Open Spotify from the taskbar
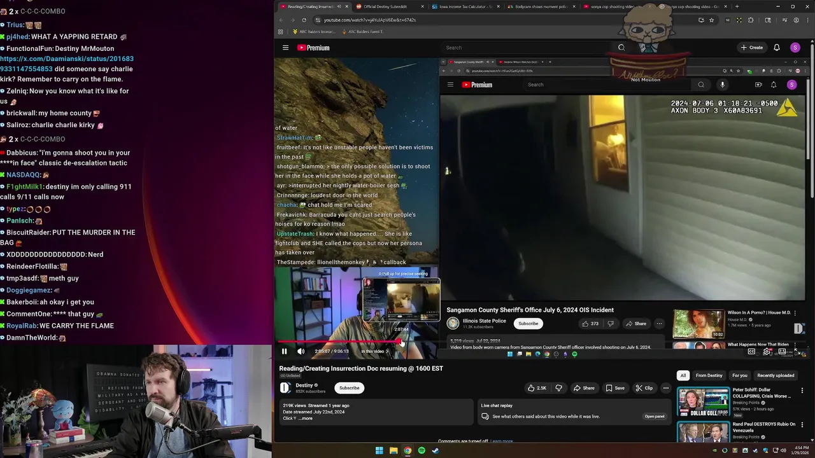815x458 pixels. (422, 450)
